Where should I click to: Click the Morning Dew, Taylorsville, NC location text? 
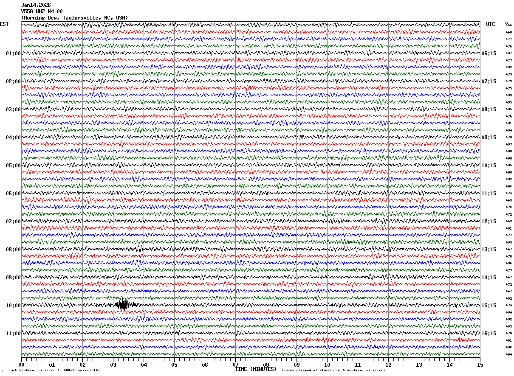(x=74, y=18)
